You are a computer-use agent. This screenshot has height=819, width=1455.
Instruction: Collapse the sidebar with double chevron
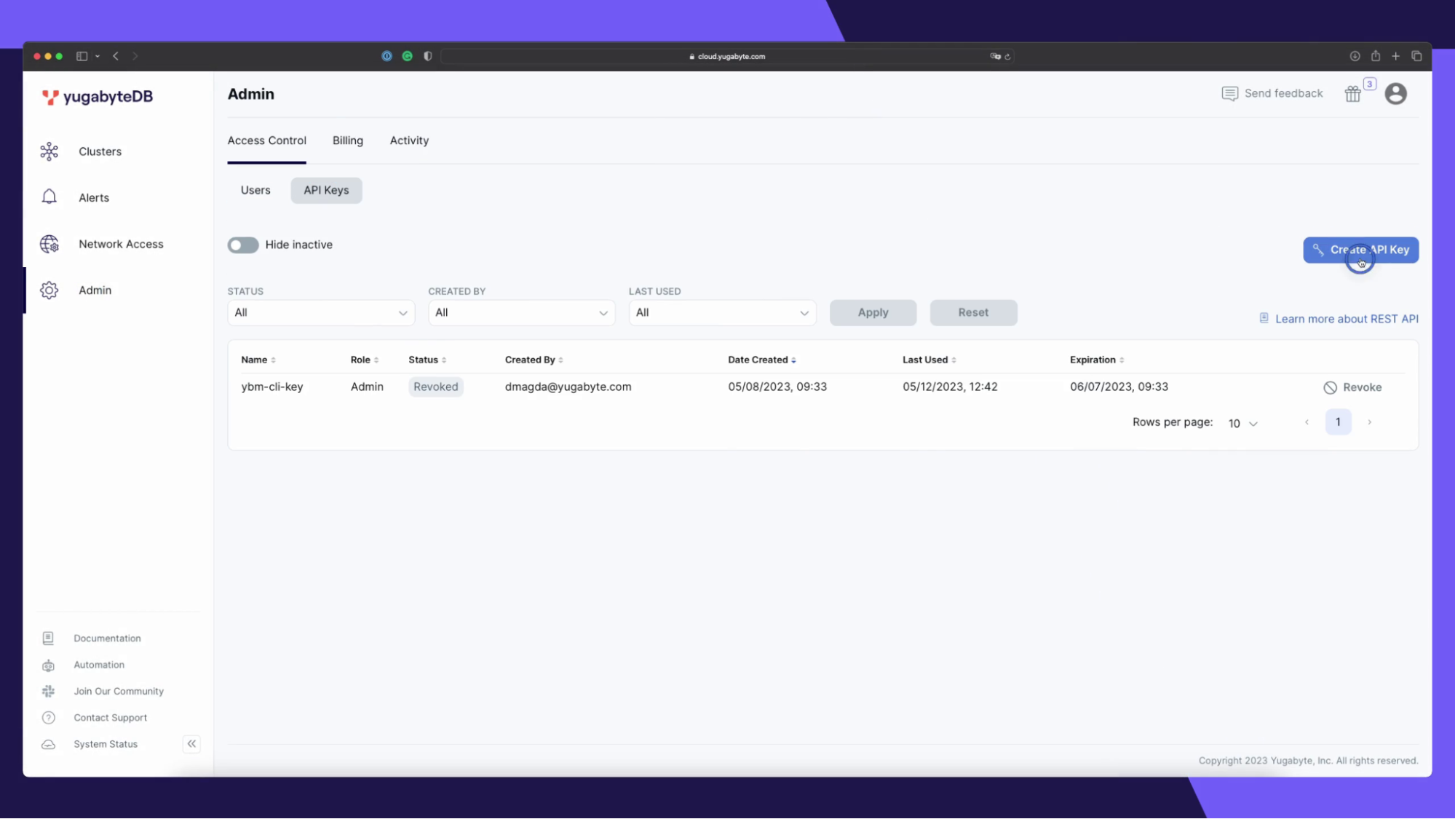click(x=191, y=743)
